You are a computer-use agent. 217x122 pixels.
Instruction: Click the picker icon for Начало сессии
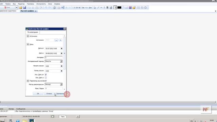[61, 66]
